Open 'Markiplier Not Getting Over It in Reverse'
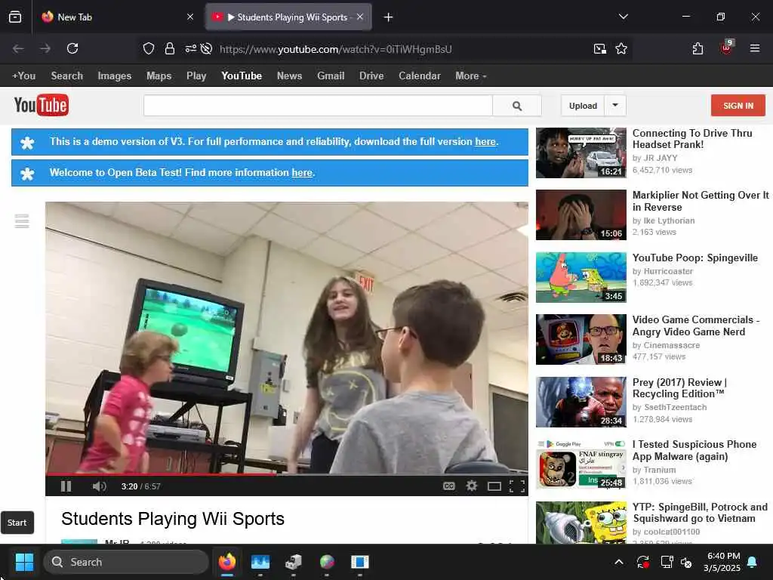Viewport: 773px width, 580px height. tap(701, 201)
